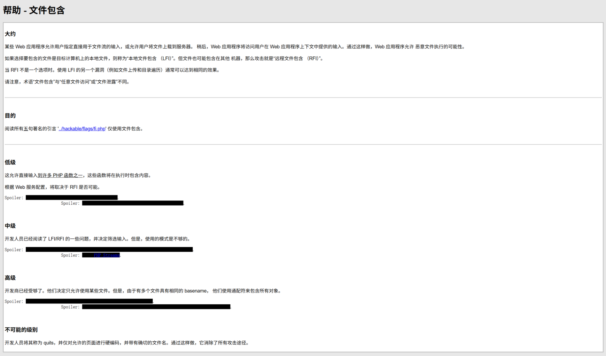Click the '低级' section heading

(x=10, y=162)
